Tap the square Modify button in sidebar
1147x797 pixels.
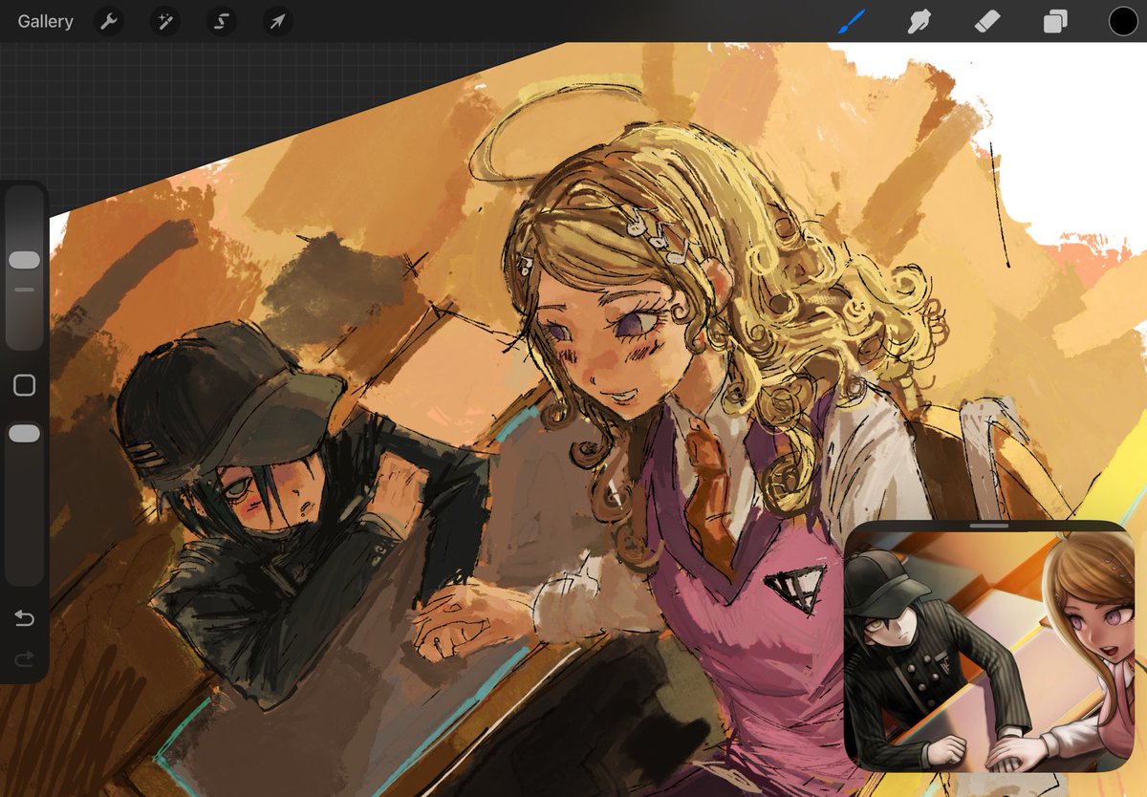25,385
